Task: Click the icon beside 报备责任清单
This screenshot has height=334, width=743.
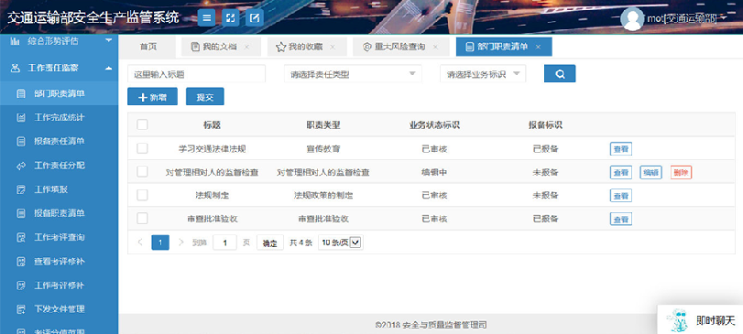Action: [21, 142]
